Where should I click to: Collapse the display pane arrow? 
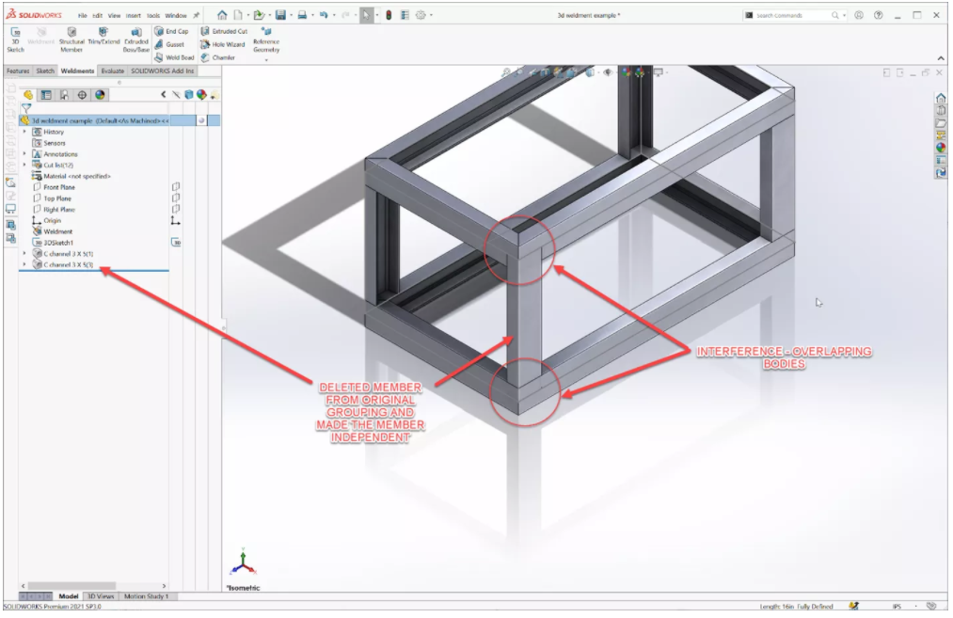(x=163, y=94)
